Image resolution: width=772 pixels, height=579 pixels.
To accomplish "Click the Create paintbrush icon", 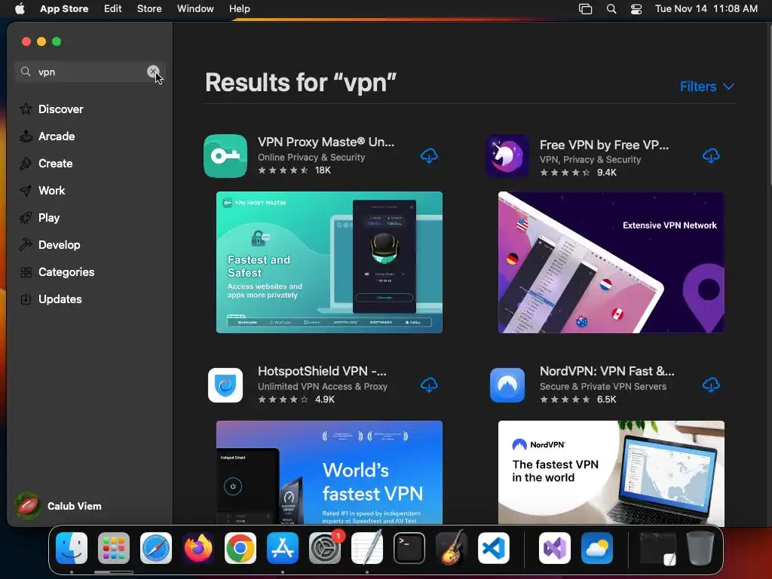I will (x=26, y=163).
